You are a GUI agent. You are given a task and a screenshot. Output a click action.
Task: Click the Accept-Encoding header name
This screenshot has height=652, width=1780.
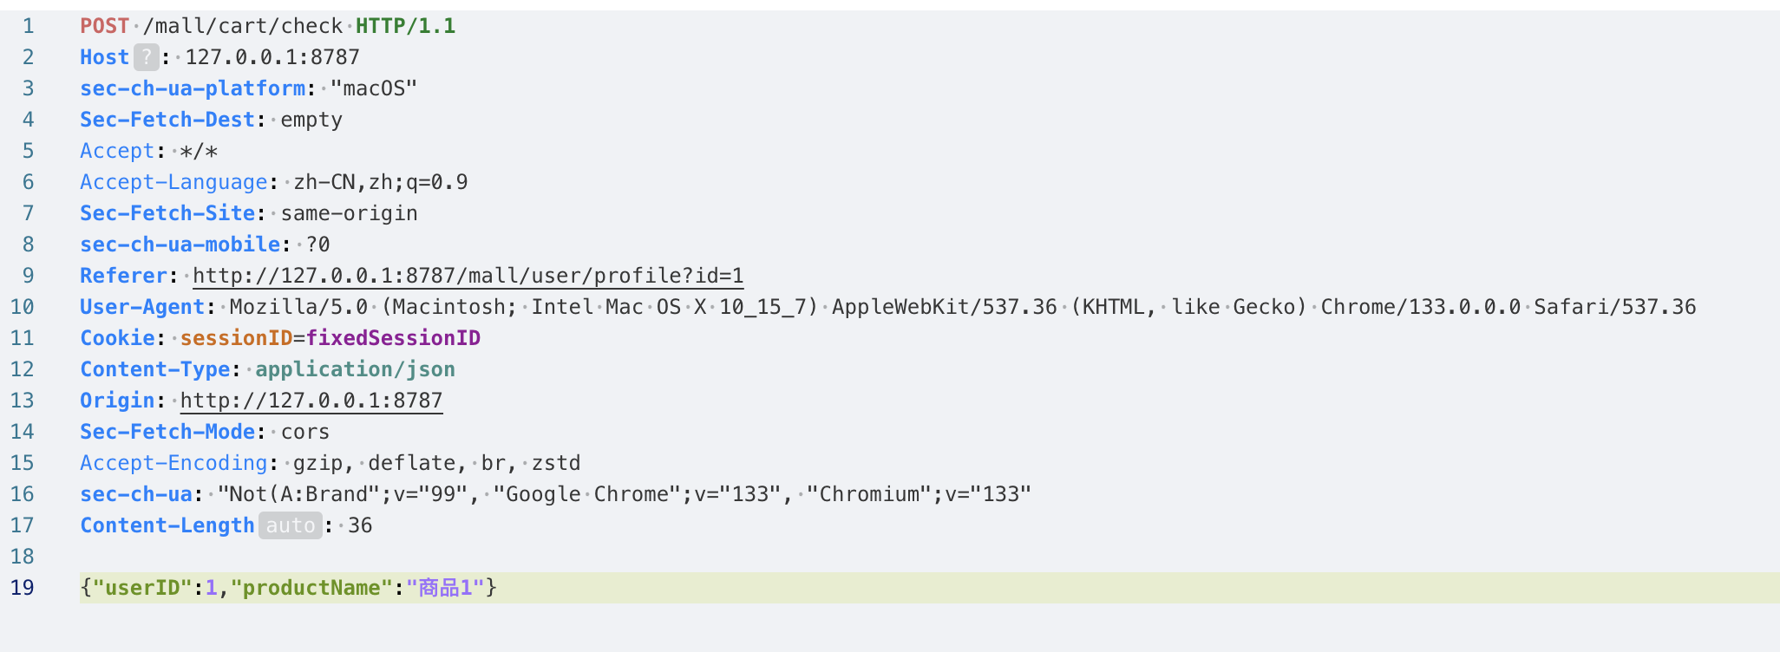[x=173, y=463]
